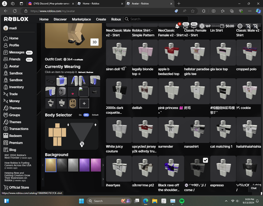Viewport: 263px width, 206px height.
Task: Open the notifications bell icon
Action: 177,26
